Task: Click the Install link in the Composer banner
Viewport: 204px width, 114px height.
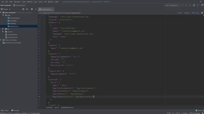Action: pyautogui.click(x=179, y=13)
